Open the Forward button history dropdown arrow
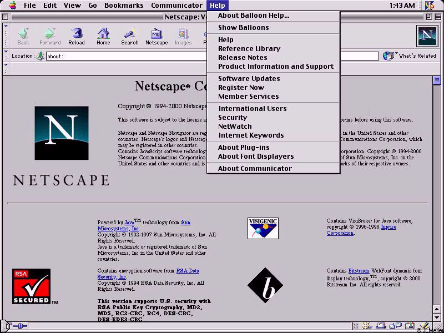 54,29
